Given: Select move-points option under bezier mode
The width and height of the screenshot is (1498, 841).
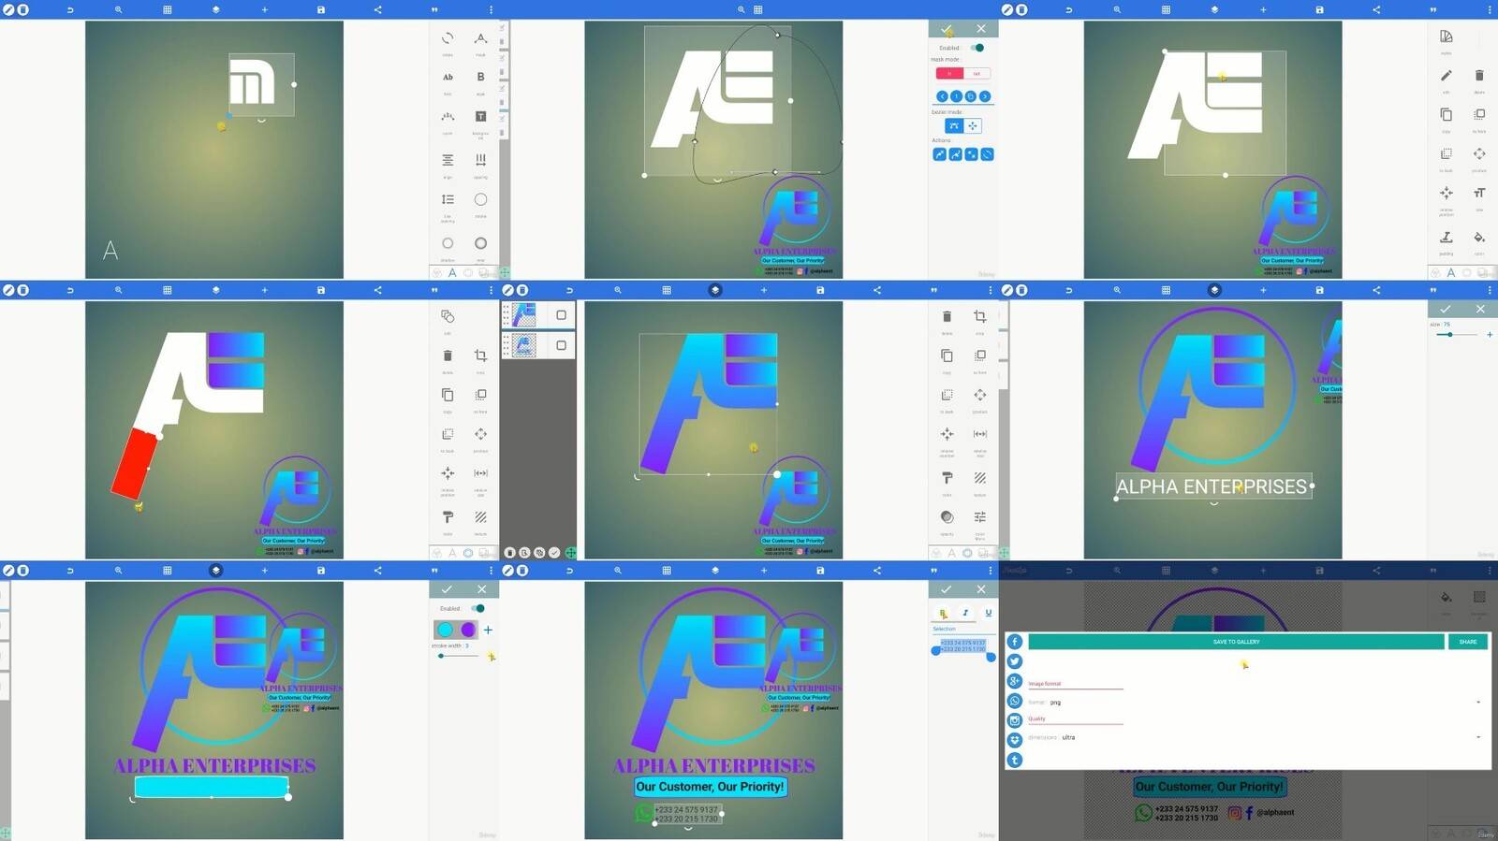Looking at the screenshot, I should [x=973, y=125].
